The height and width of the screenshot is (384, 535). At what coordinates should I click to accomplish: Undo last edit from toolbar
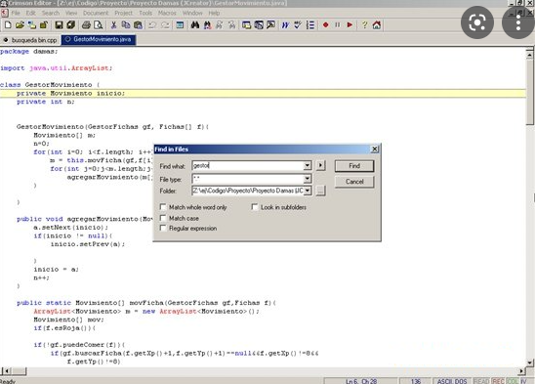click(152, 25)
